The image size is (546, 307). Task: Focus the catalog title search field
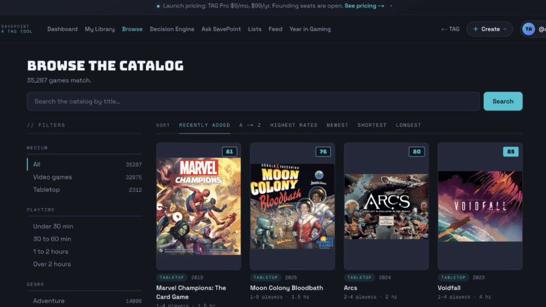[253, 101]
